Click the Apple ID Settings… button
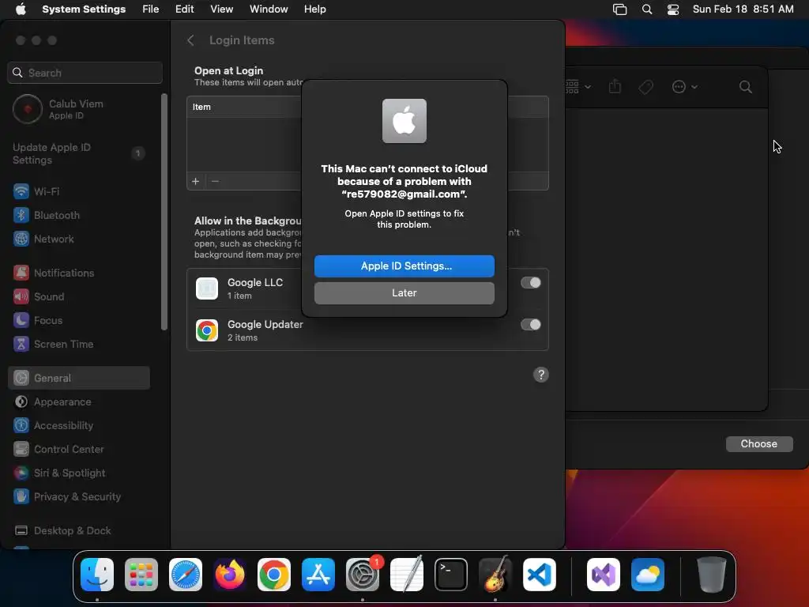Viewport: 809px width, 607px height. (404, 266)
